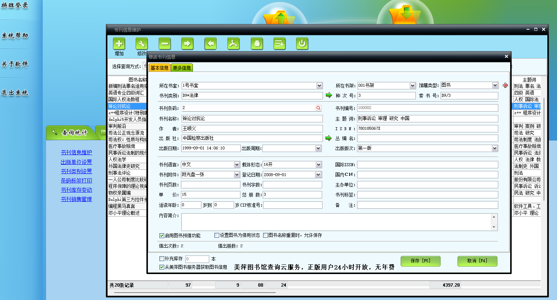Open the 书刊语言 dropdown
Viewport: 557px width, 300px height.
pyautogui.click(x=237, y=165)
